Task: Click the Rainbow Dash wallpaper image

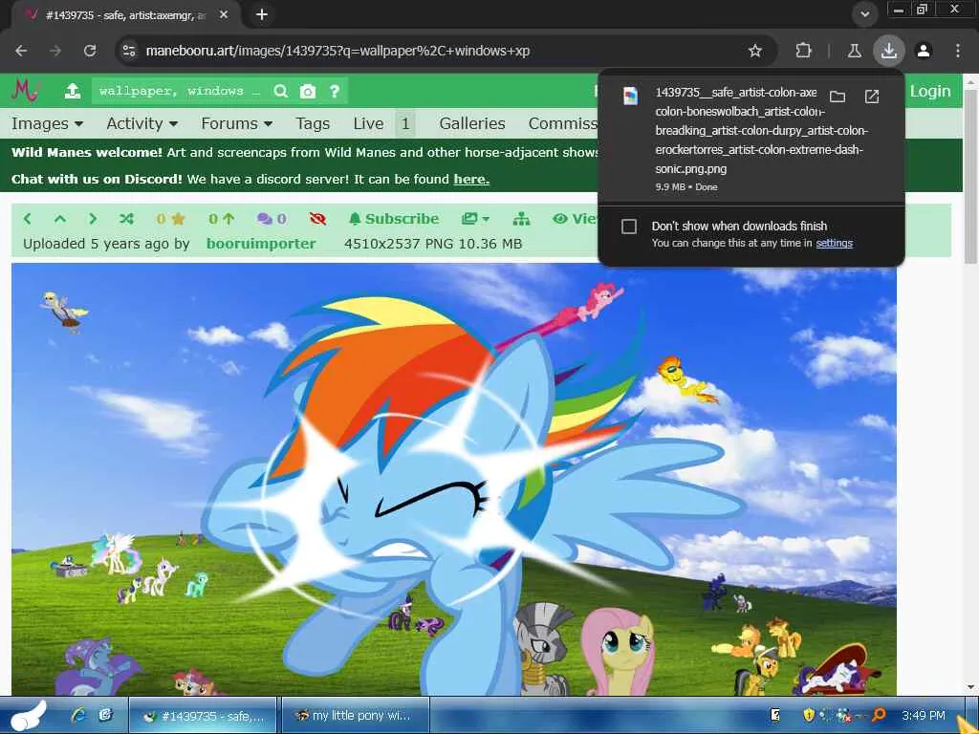Action: [454, 479]
